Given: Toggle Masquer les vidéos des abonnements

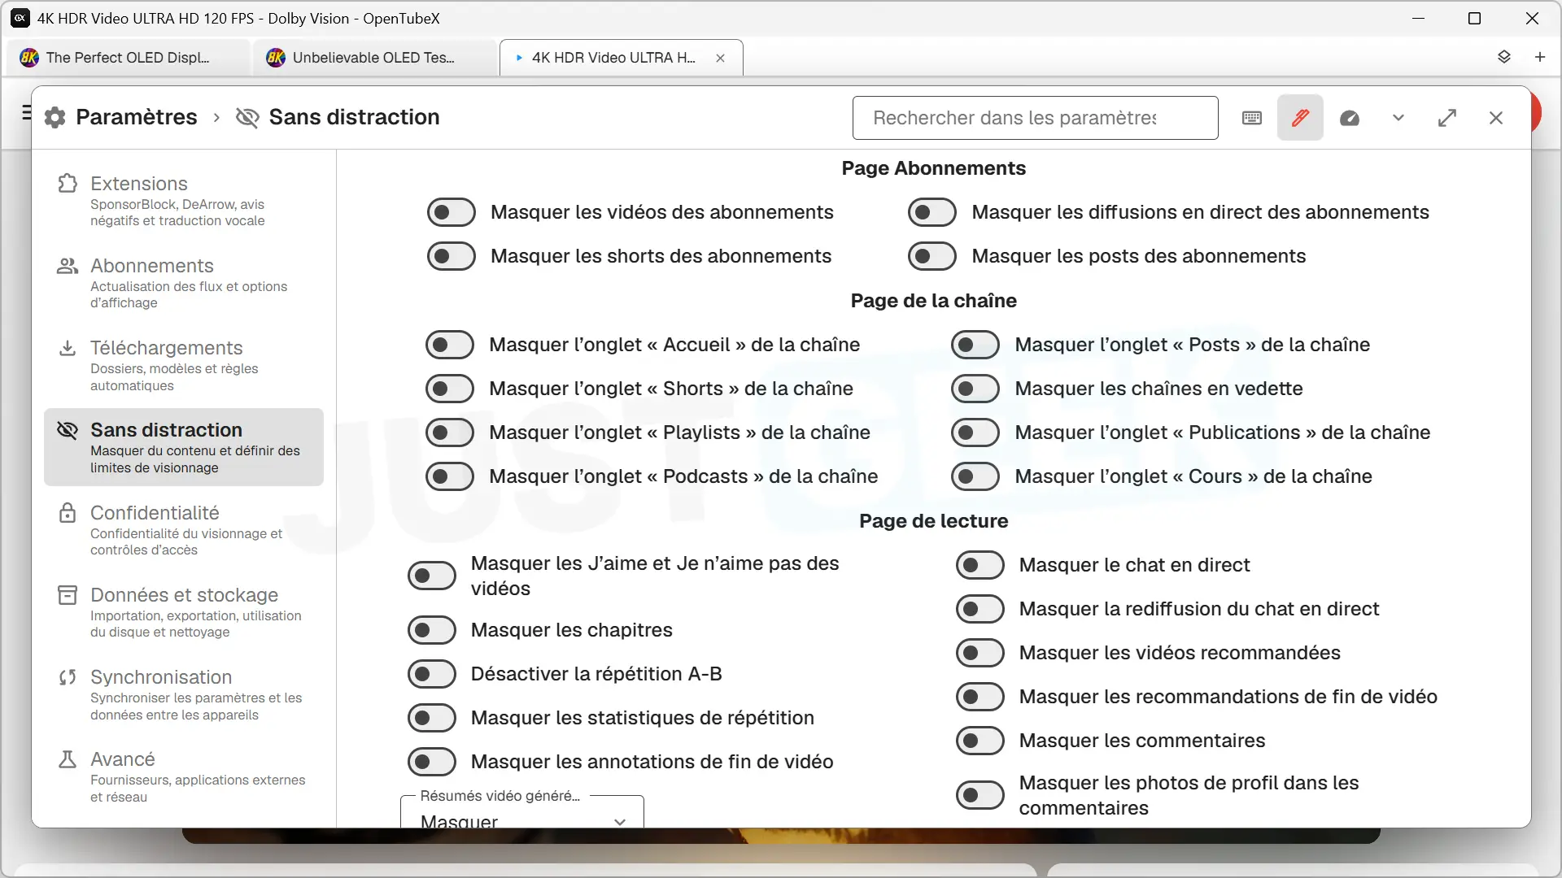Looking at the screenshot, I should coord(452,213).
